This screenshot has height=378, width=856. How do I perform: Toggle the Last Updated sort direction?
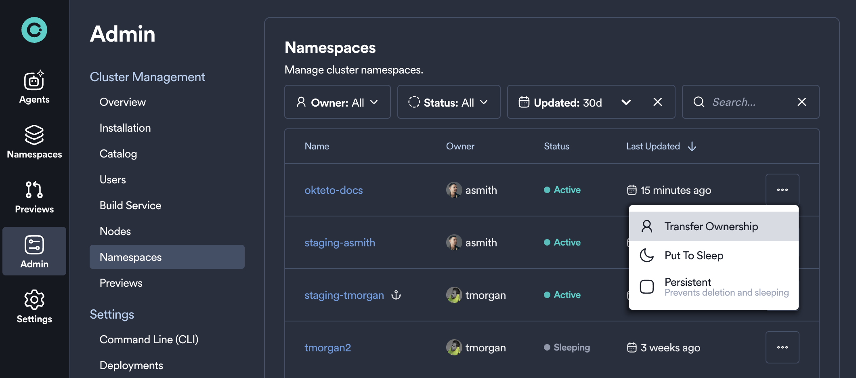pos(692,146)
